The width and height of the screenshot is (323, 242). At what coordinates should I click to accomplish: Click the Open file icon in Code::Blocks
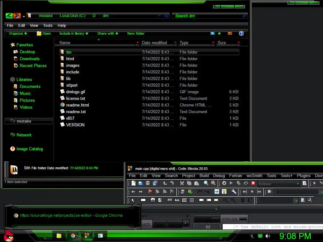[x=140, y=183]
